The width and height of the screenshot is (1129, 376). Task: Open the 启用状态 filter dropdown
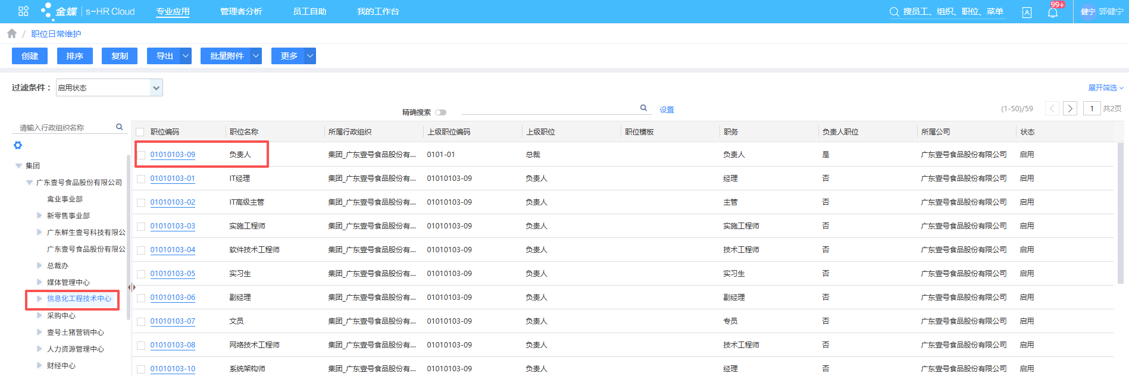tap(156, 88)
